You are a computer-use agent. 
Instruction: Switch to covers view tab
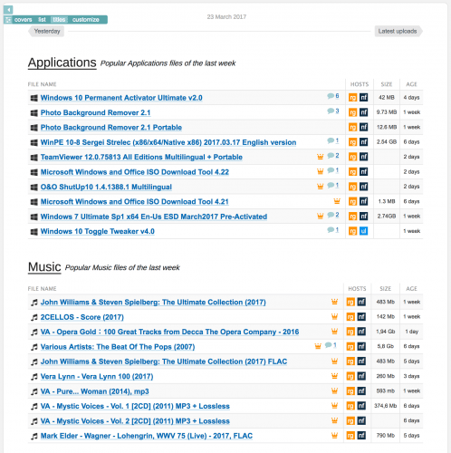(23, 20)
